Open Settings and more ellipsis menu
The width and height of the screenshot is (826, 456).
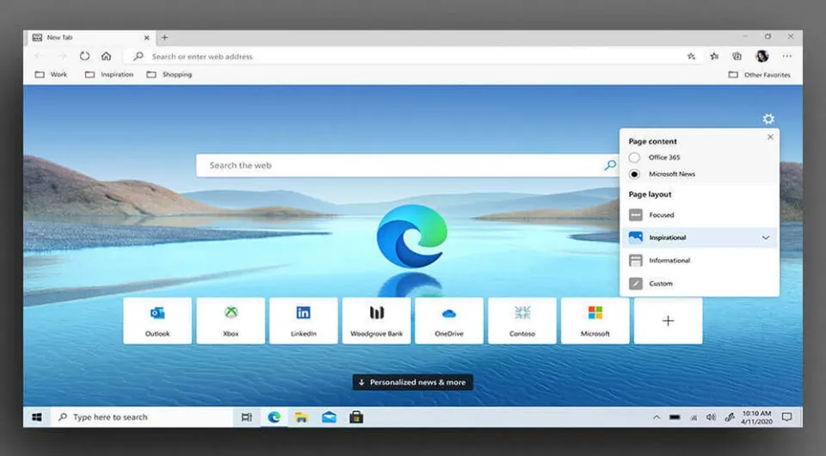coord(787,56)
